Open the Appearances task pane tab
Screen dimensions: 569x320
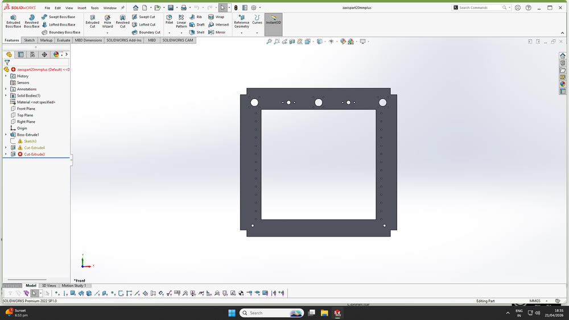pyautogui.click(x=563, y=84)
